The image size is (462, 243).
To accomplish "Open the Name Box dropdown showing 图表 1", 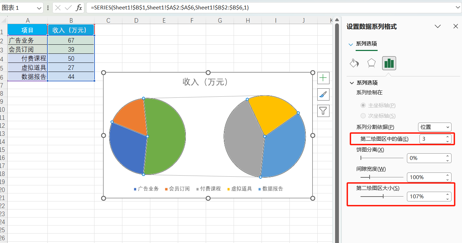I will pos(39,7).
